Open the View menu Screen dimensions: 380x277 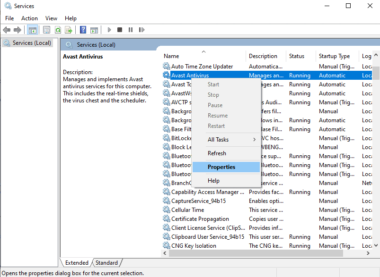coord(51,18)
